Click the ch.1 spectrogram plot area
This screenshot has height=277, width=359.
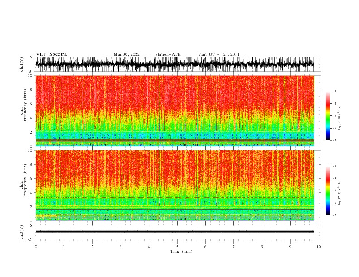click(x=175, y=110)
